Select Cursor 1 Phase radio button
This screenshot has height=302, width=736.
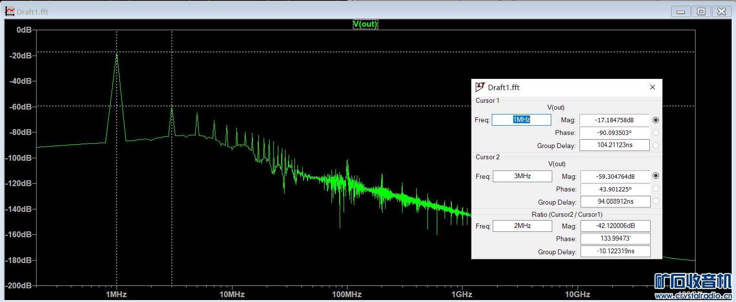pyautogui.click(x=656, y=132)
